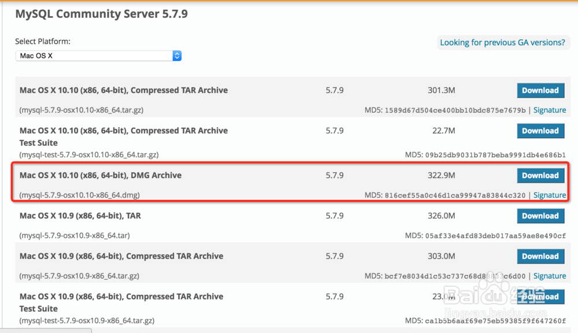Click MD5 hash 816cef55a0c46d1ca99947a83844c320
The image size is (578, 333).
point(455,195)
